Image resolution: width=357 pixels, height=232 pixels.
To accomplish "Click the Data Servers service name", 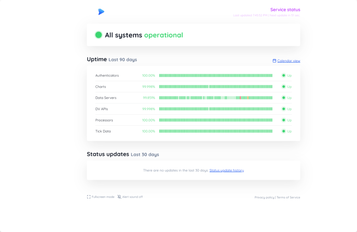I will point(106,98).
